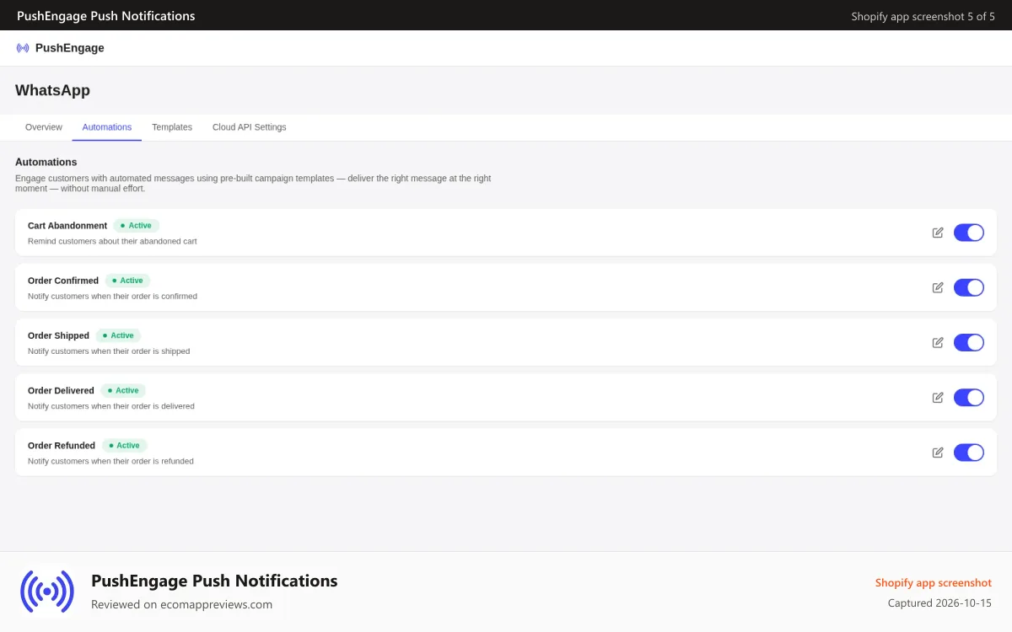Edit the Order Refunded automation
Image resolution: width=1012 pixels, height=632 pixels.
click(938, 453)
